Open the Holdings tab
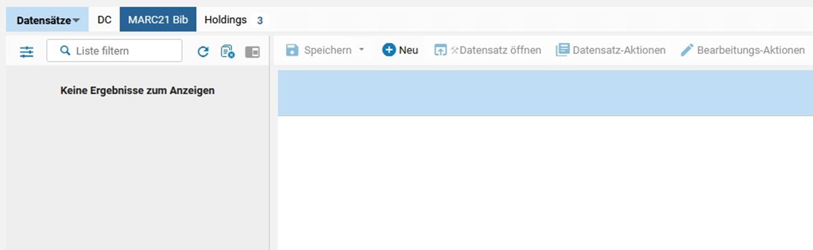813x250 pixels. pyautogui.click(x=225, y=20)
